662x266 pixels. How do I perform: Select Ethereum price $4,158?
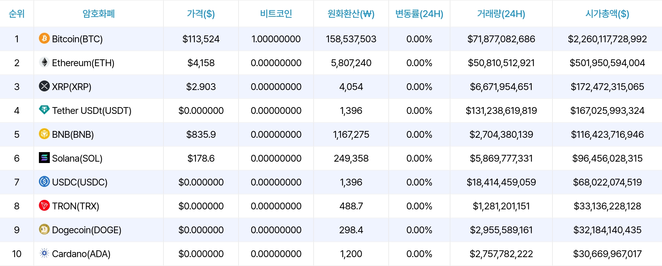tap(201, 63)
